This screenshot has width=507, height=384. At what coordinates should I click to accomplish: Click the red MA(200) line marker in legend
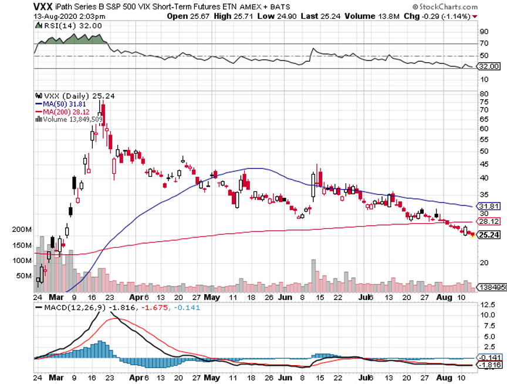pyautogui.click(x=38, y=111)
